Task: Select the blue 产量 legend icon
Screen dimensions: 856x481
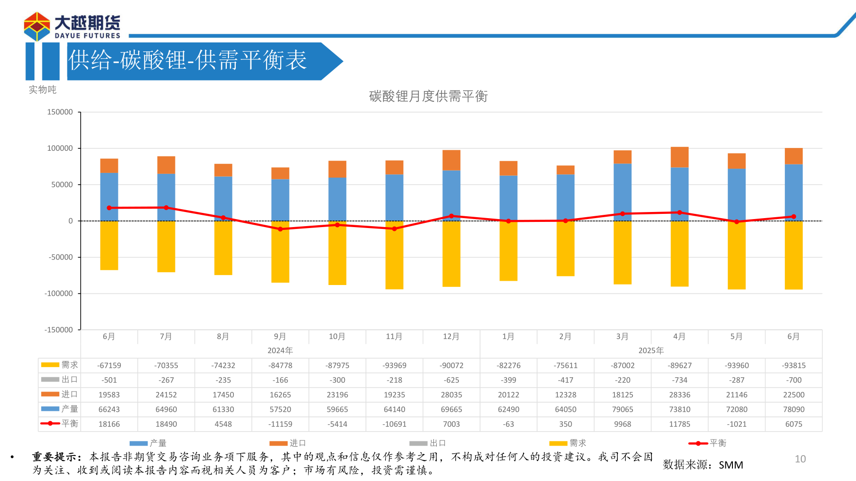Action: click(138, 443)
